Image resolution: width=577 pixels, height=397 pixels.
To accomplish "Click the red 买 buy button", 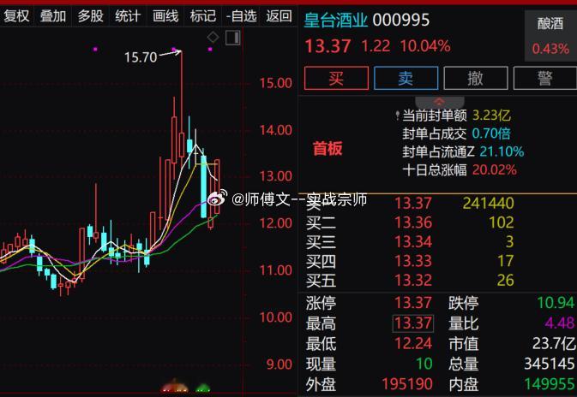I will point(336,78).
